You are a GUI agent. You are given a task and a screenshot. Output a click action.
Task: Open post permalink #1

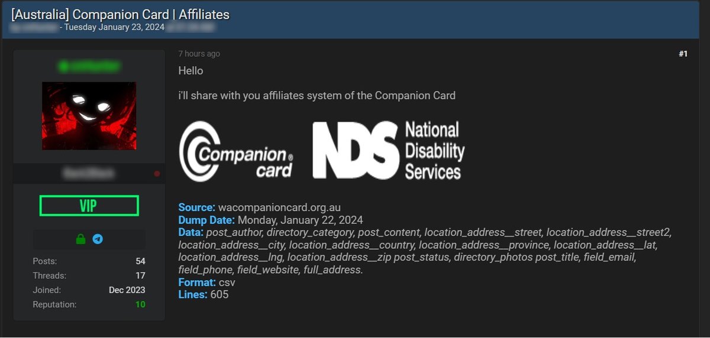pos(683,54)
